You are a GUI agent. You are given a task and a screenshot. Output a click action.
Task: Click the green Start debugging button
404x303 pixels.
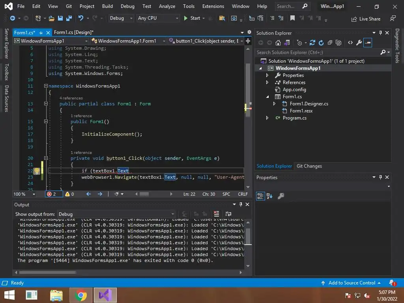pos(192,18)
